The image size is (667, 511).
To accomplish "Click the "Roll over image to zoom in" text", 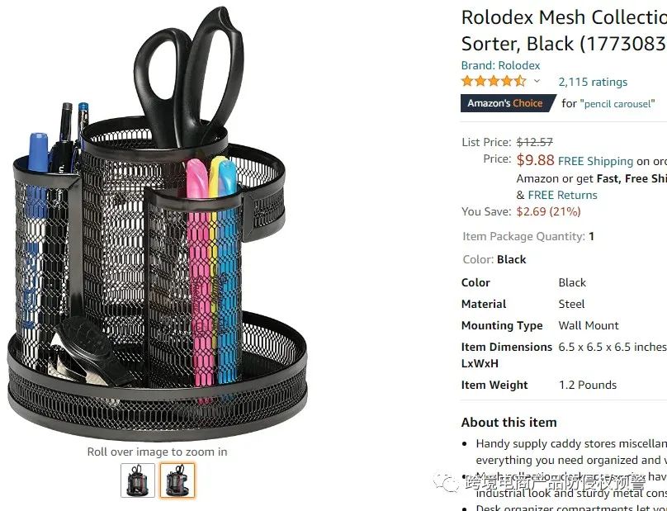I will pos(157,452).
